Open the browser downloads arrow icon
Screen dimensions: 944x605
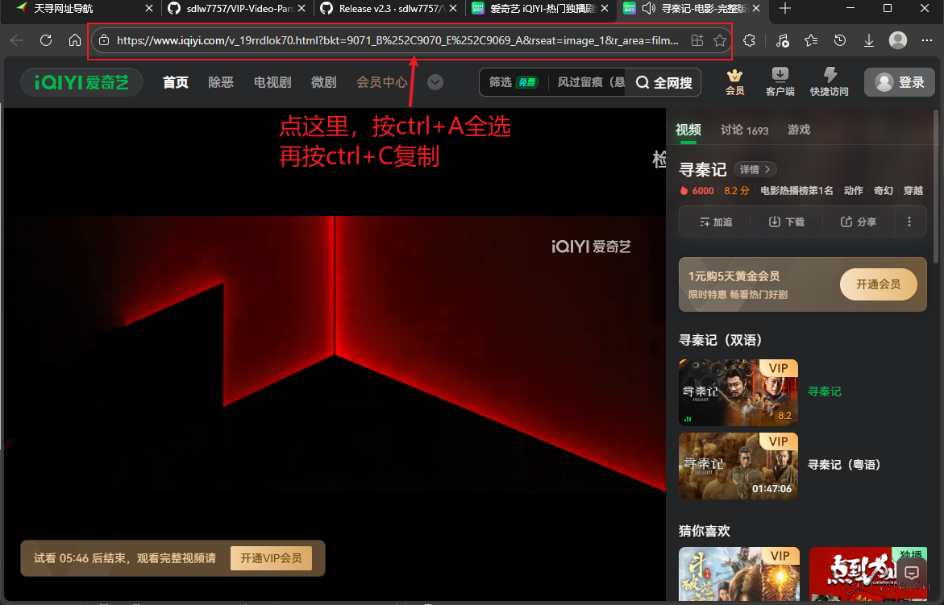point(869,40)
